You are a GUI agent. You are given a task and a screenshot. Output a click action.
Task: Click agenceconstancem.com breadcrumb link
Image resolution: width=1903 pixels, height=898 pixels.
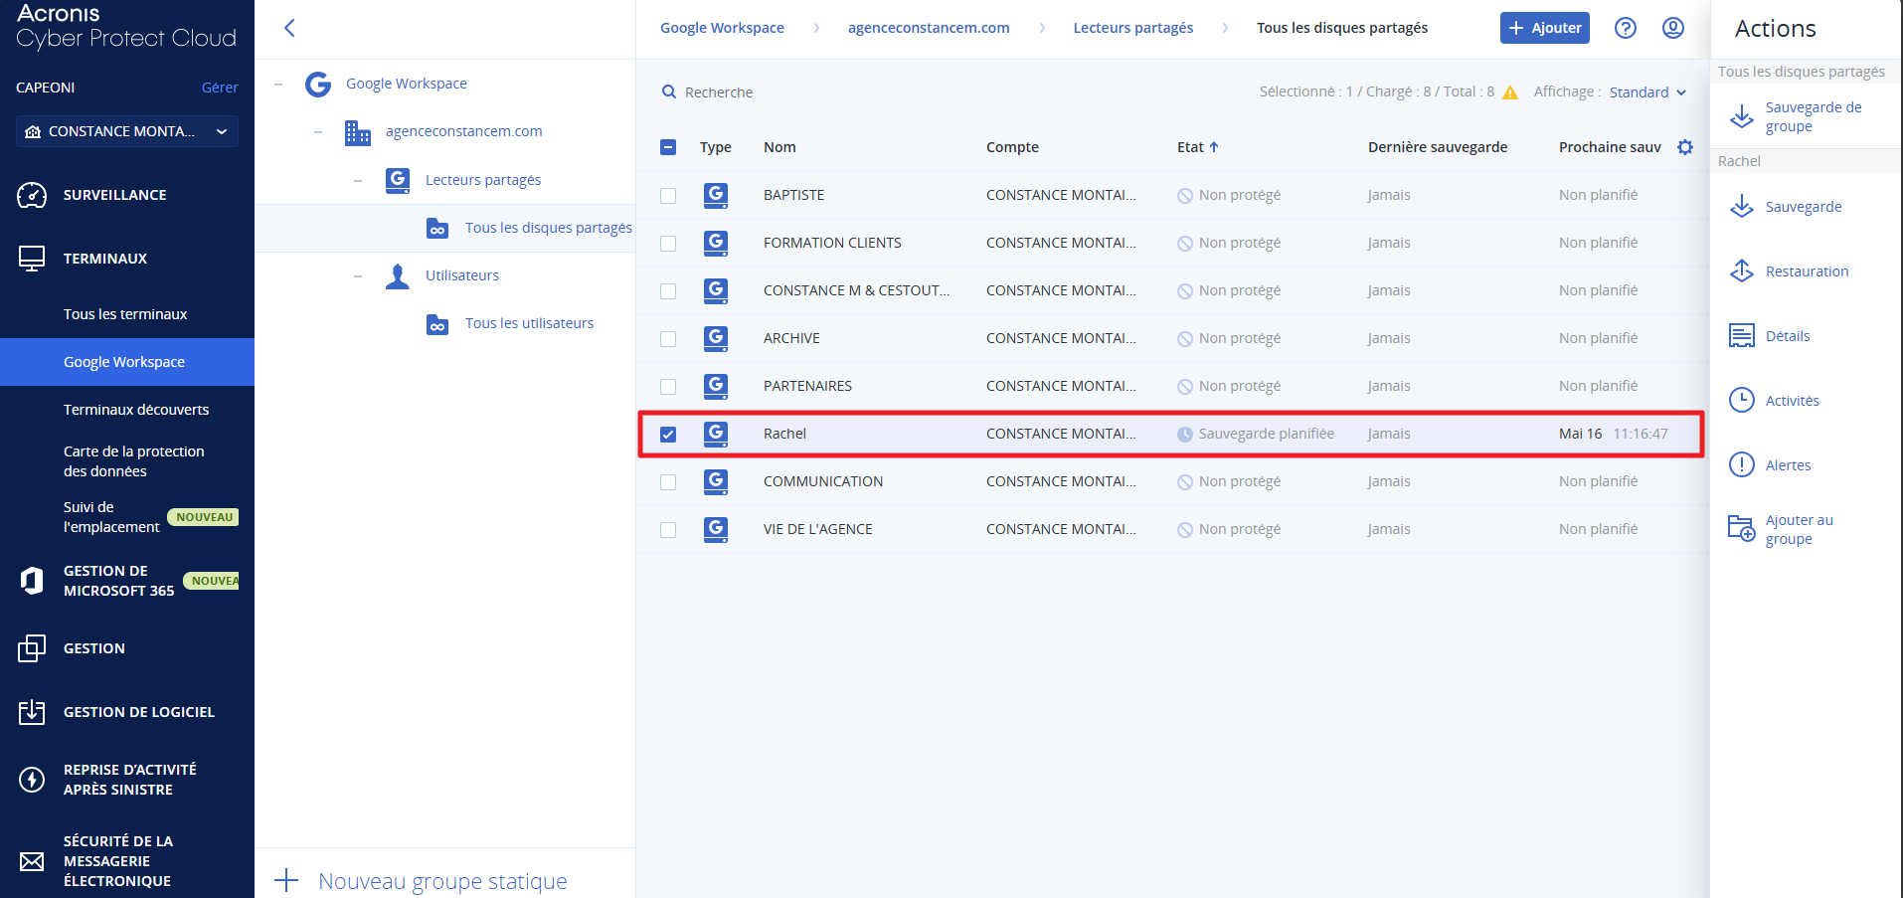(929, 28)
